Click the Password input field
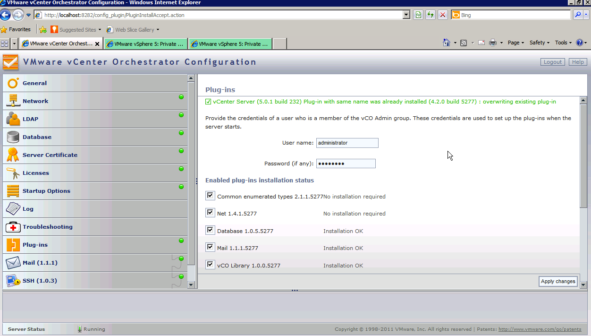 click(346, 164)
